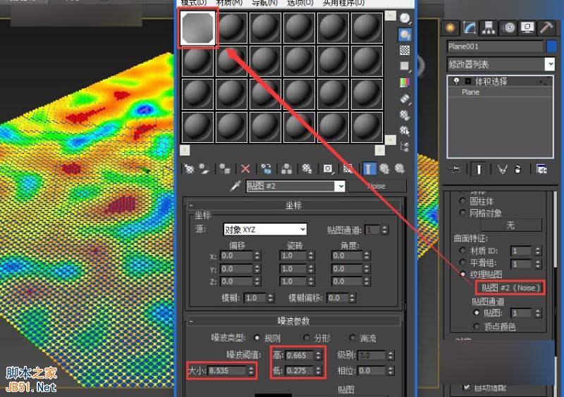Click stepper arrows of 大小 8.535
Viewport: 564px width, 397px height.
pos(251,370)
